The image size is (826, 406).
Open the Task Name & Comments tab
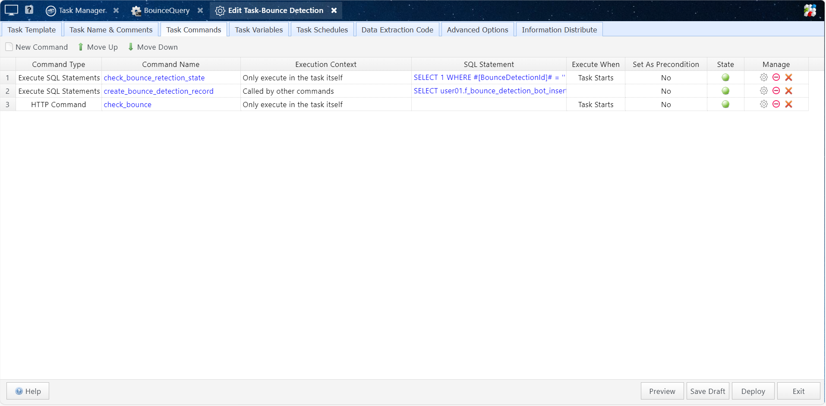pos(111,30)
